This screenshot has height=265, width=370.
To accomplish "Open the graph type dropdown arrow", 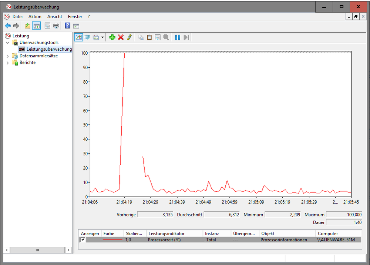I will [102, 37].
